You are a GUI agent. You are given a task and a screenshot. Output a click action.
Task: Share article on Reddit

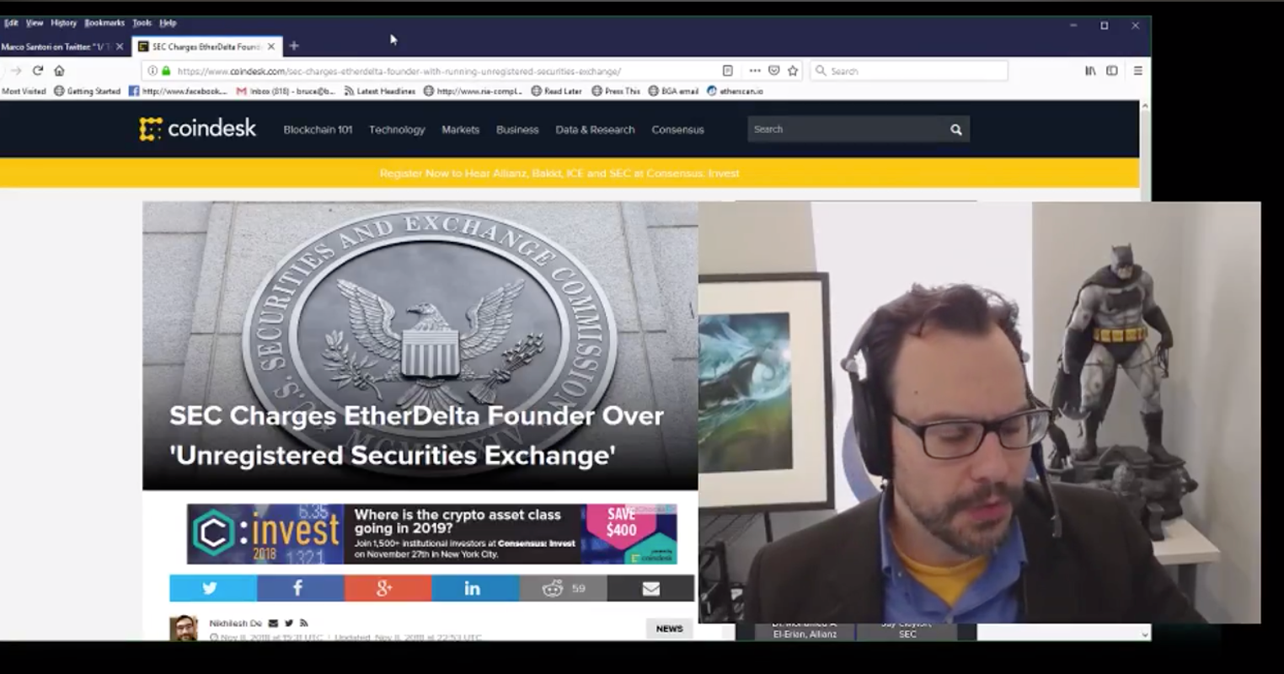[563, 588]
